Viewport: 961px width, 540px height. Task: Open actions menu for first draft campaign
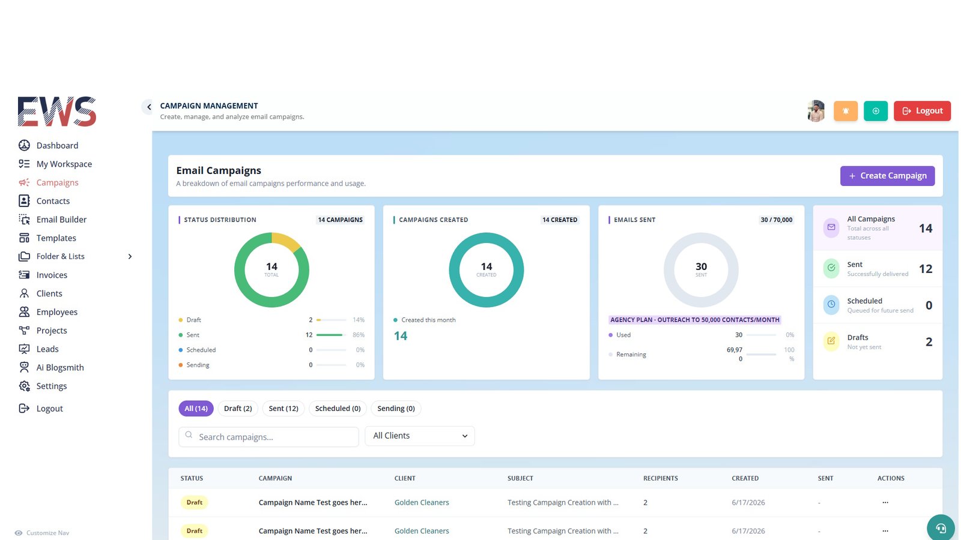coord(885,502)
